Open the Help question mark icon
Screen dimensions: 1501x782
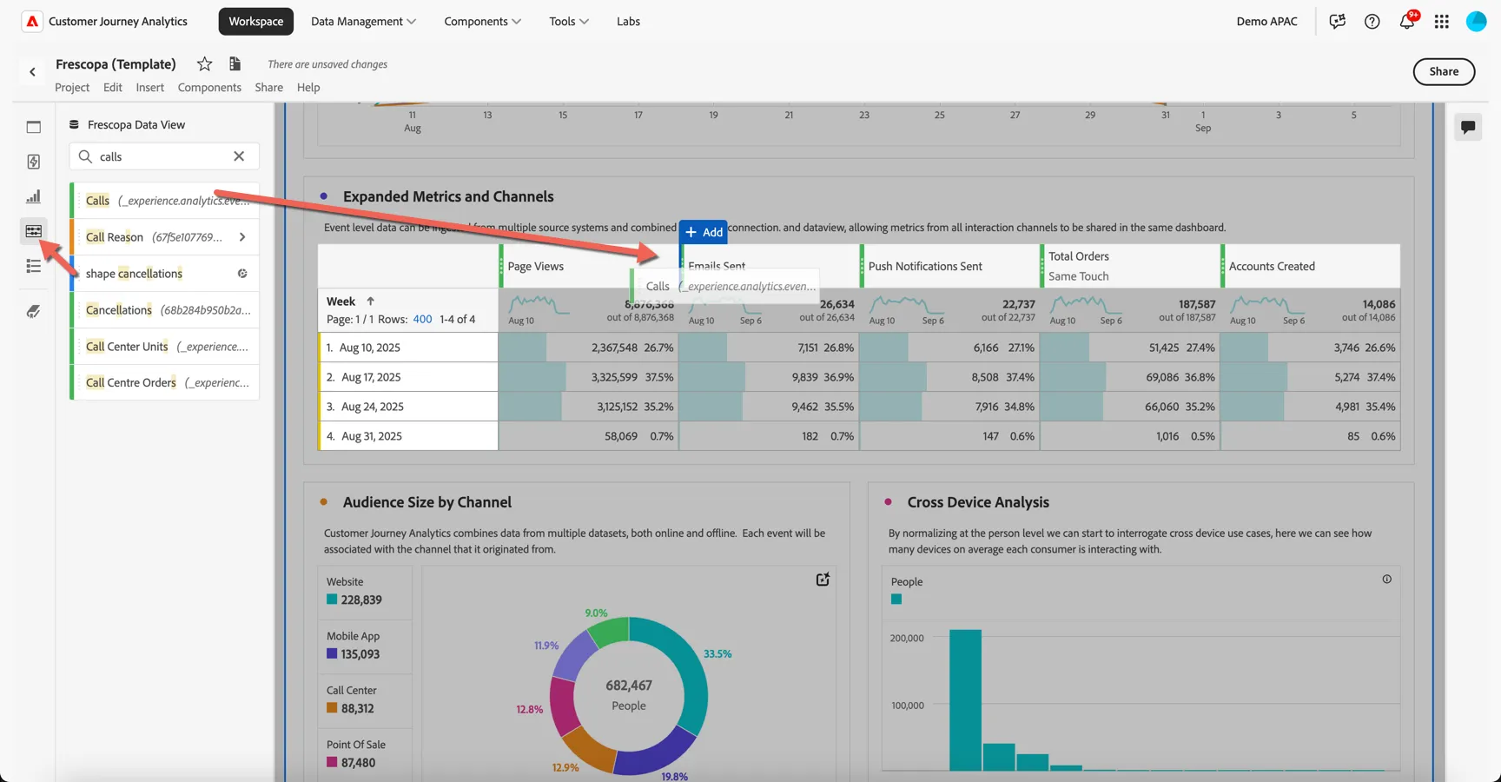(1372, 22)
